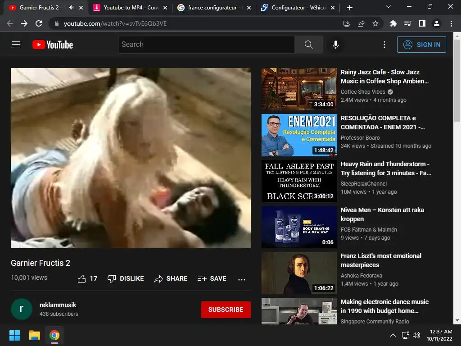
Task: Open Ashoka Fedorava channel name
Action: coord(362,275)
